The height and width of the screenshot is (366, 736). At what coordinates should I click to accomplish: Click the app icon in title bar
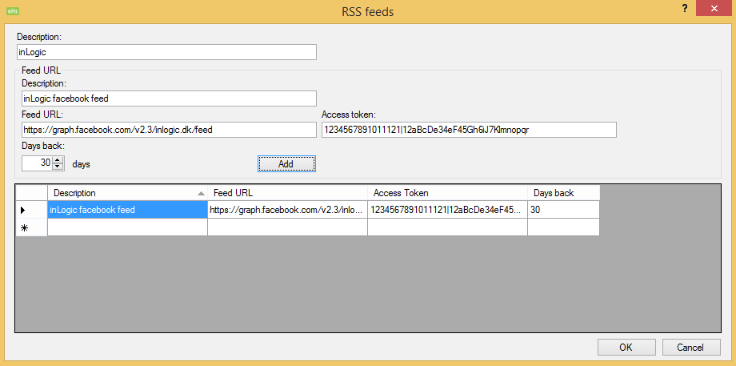click(x=12, y=11)
